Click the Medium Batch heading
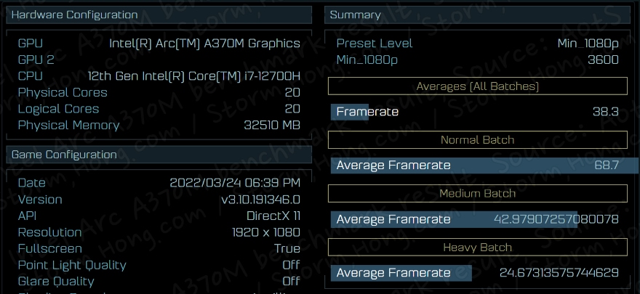The height and width of the screenshot is (294, 640). coord(478,193)
